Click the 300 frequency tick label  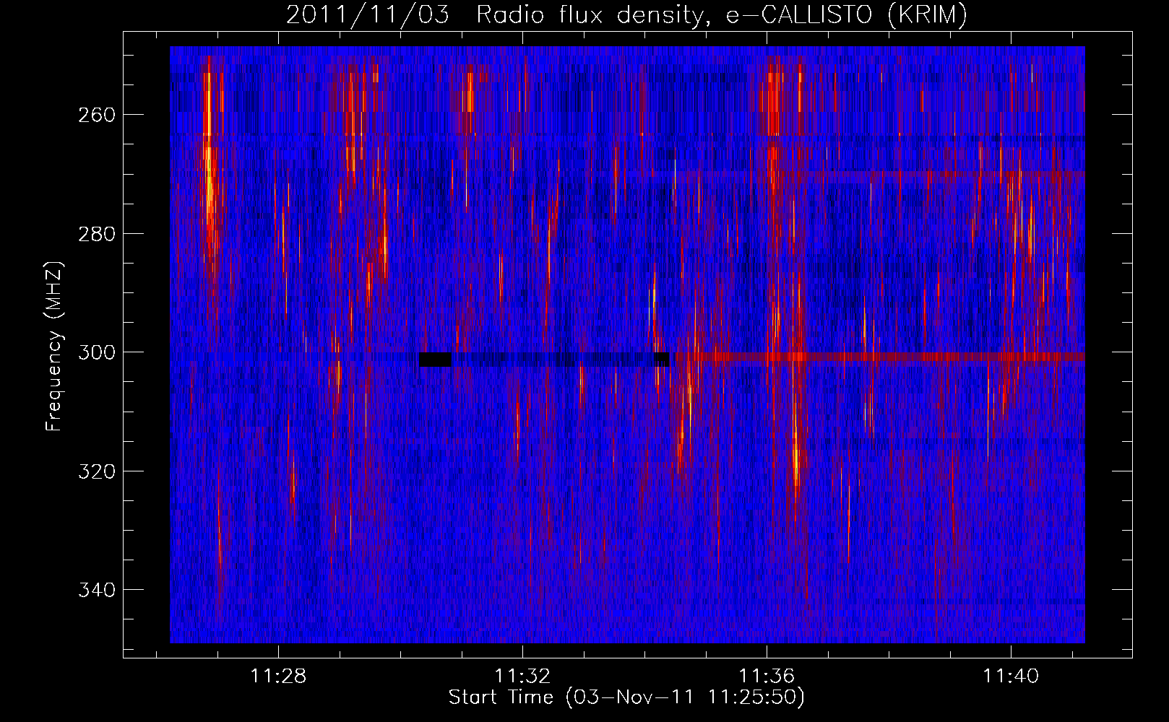pos(96,352)
